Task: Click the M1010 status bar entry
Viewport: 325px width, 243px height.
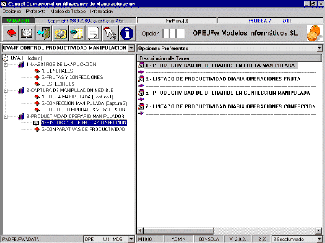Action: click(x=150, y=239)
